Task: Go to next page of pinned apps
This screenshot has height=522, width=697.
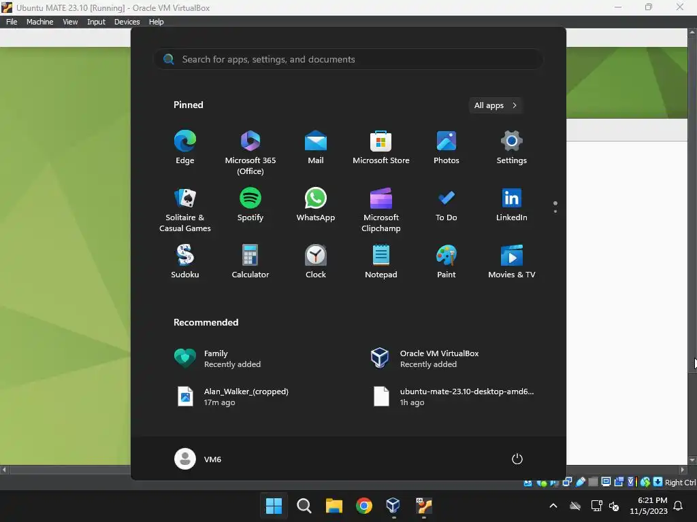Action: point(555,211)
